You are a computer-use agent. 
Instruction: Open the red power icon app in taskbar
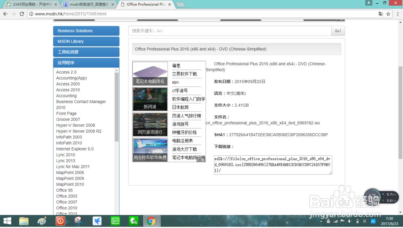pos(60,221)
